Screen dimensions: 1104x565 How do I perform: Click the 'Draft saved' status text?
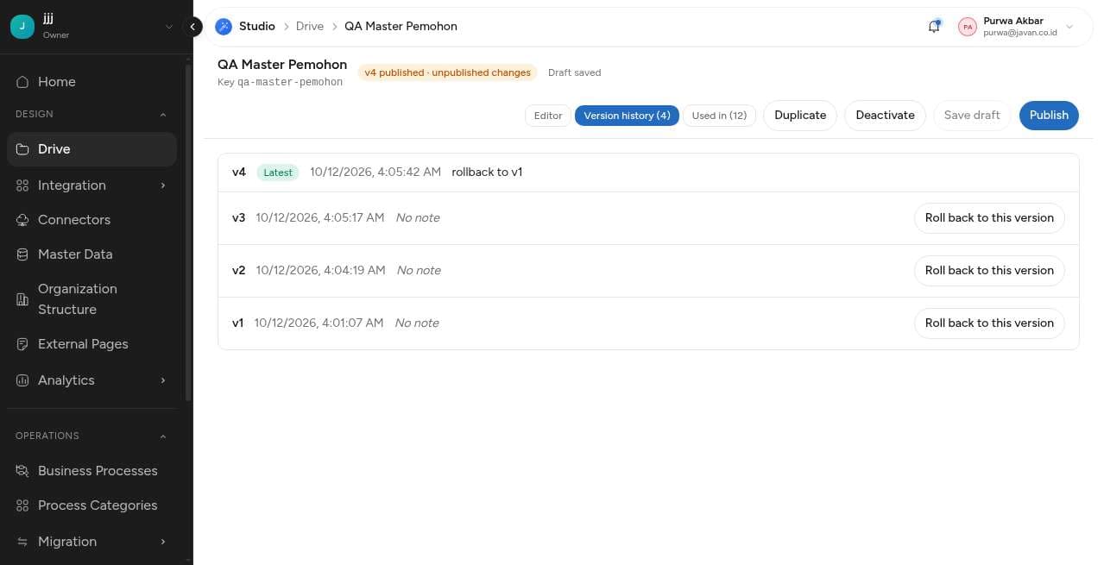click(575, 72)
